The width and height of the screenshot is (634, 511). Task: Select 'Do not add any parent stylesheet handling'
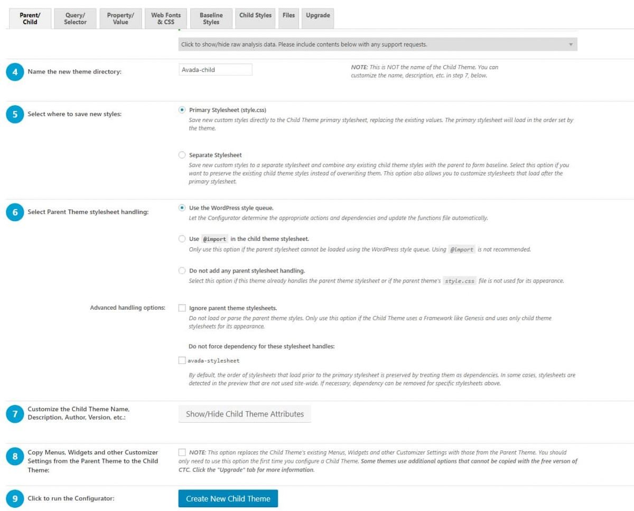(182, 271)
